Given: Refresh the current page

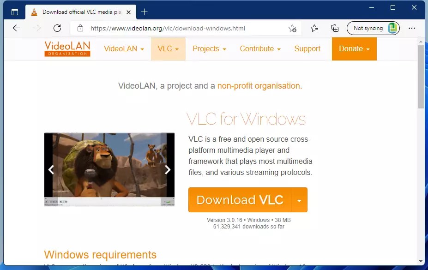Looking at the screenshot, I should click(57, 28).
